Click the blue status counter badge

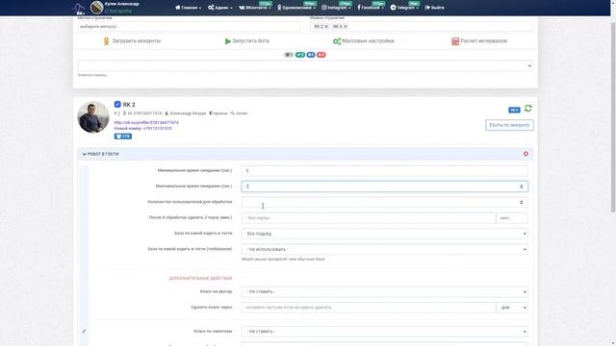coord(311,55)
